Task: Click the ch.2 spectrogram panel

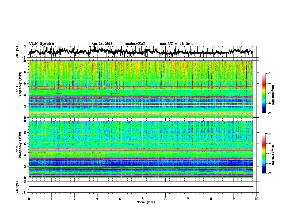Action: (x=141, y=149)
